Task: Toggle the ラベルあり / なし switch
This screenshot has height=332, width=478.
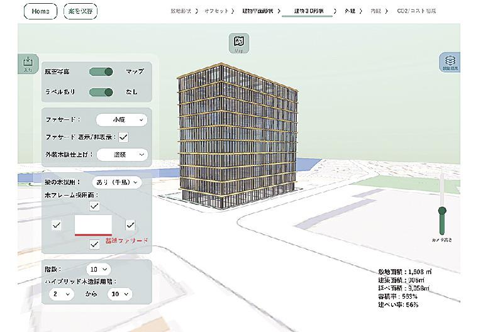Action: click(101, 92)
